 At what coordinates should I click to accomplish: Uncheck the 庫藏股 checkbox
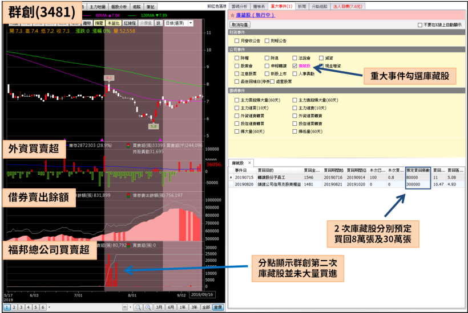coord(295,66)
